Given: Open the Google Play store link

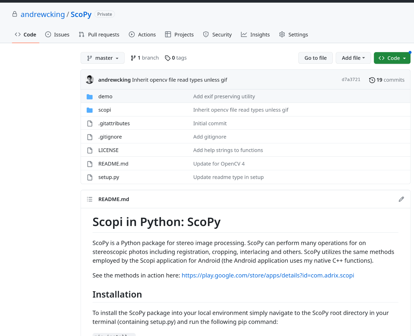Looking at the screenshot, I should tap(268, 275).
